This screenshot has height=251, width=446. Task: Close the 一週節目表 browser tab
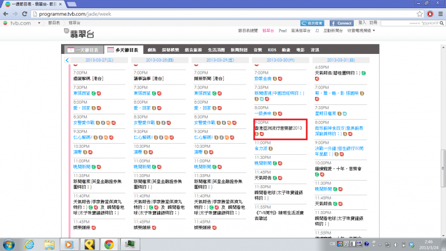pos(60,4)
